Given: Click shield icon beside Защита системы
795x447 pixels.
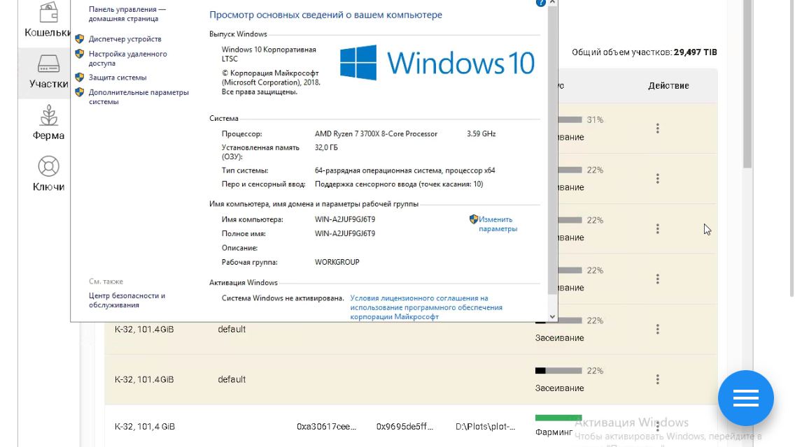Looking at the screenshot, I should (x=80, y=78).
